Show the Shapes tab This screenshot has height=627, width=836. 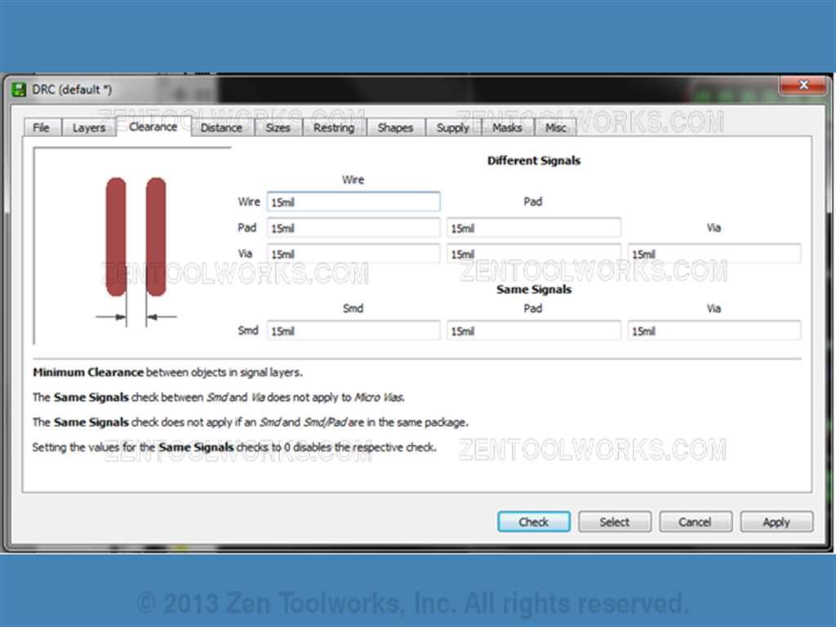click(395, 127)
